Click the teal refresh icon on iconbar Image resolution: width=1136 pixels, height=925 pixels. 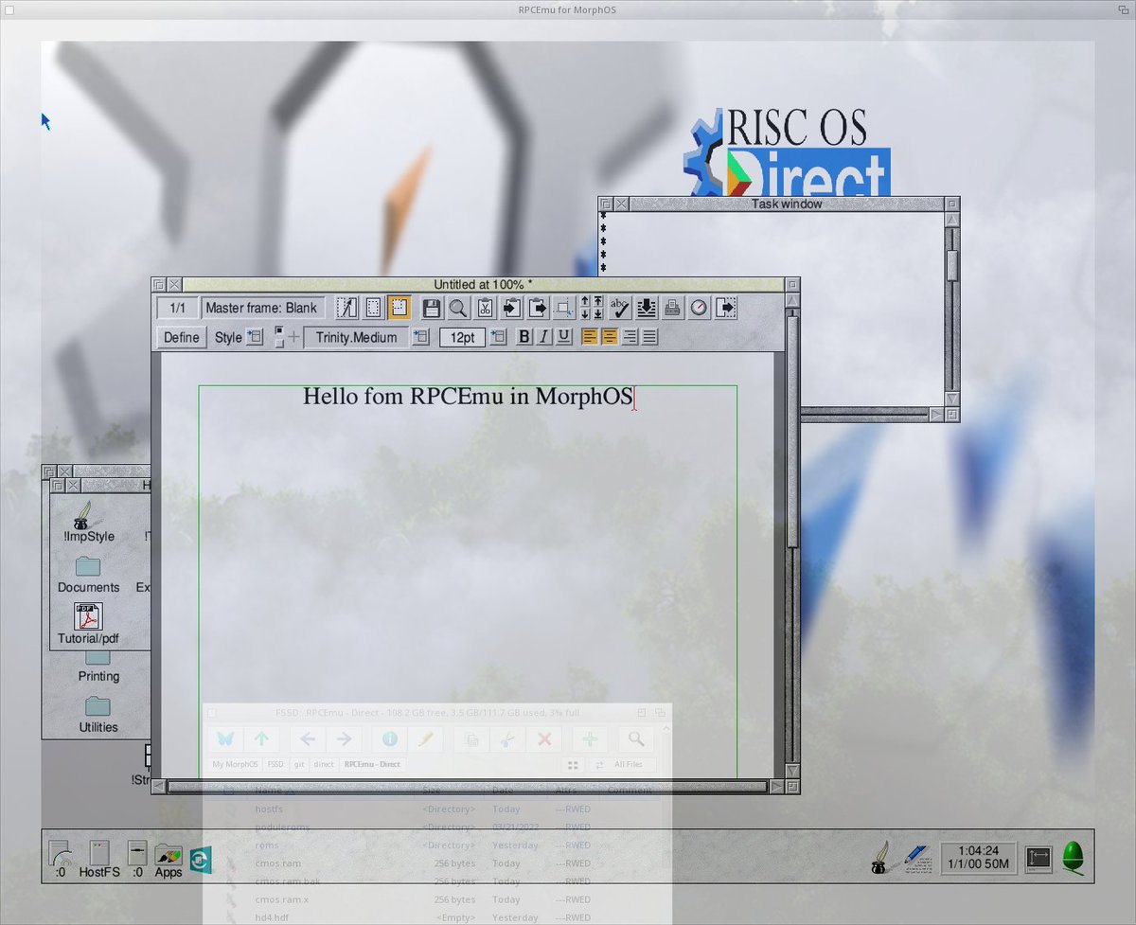point(201,860)
